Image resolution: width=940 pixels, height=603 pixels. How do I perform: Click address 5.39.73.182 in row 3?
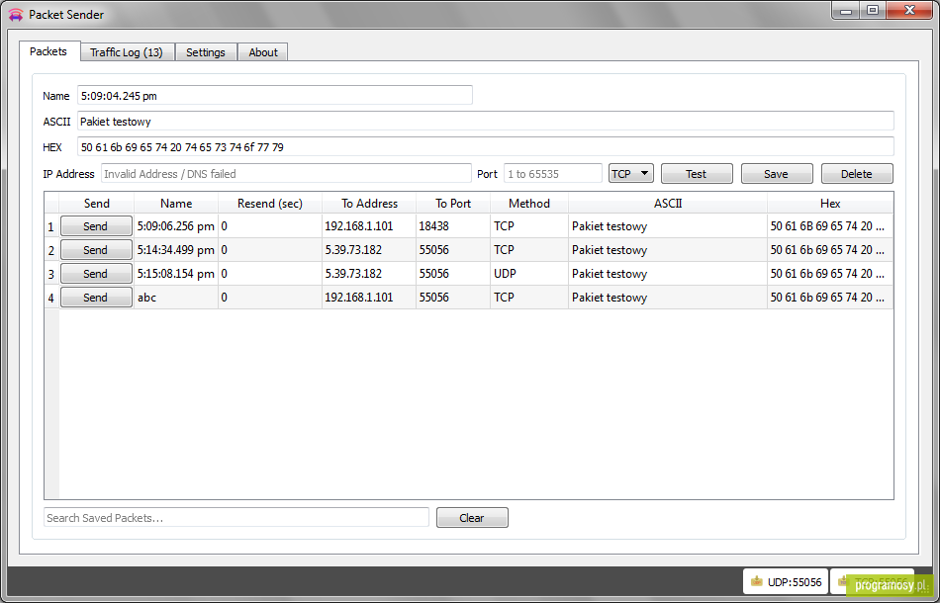[369, 274]
